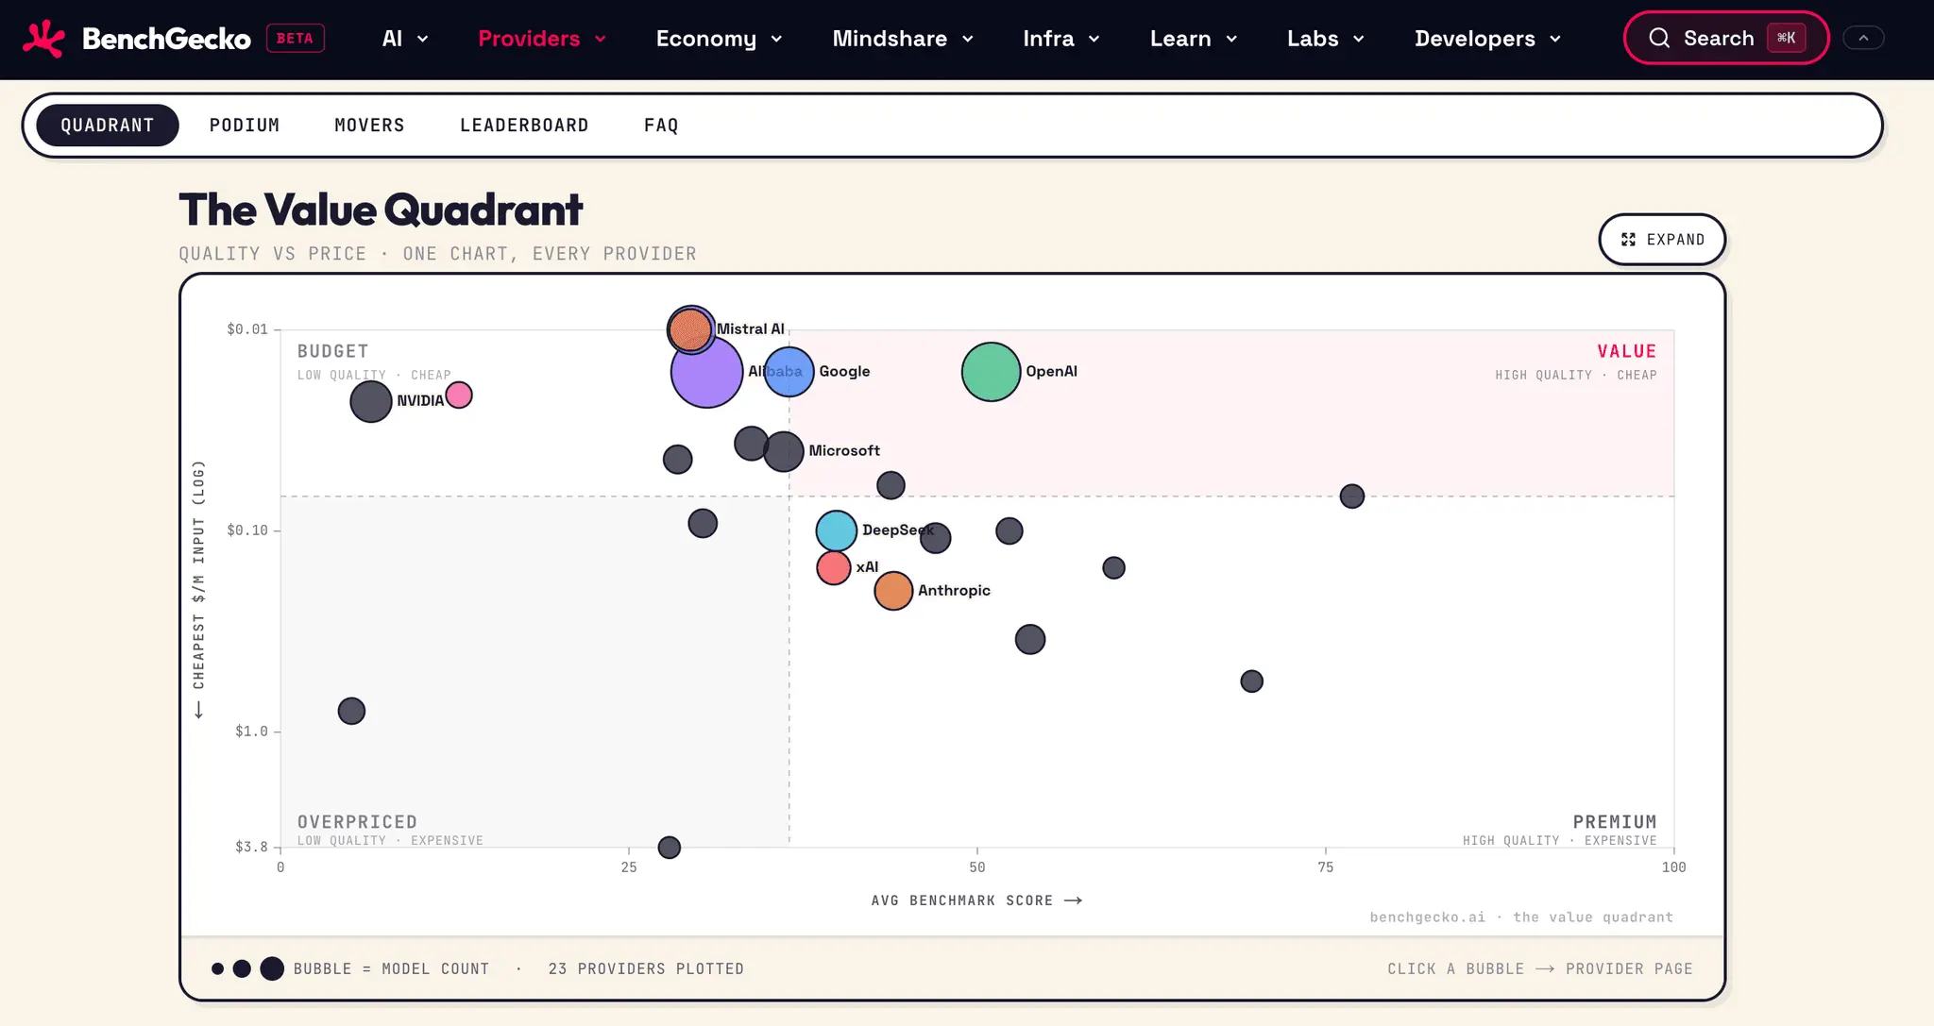Expand the Mindshare navigation menu

[x=903, y=39]
